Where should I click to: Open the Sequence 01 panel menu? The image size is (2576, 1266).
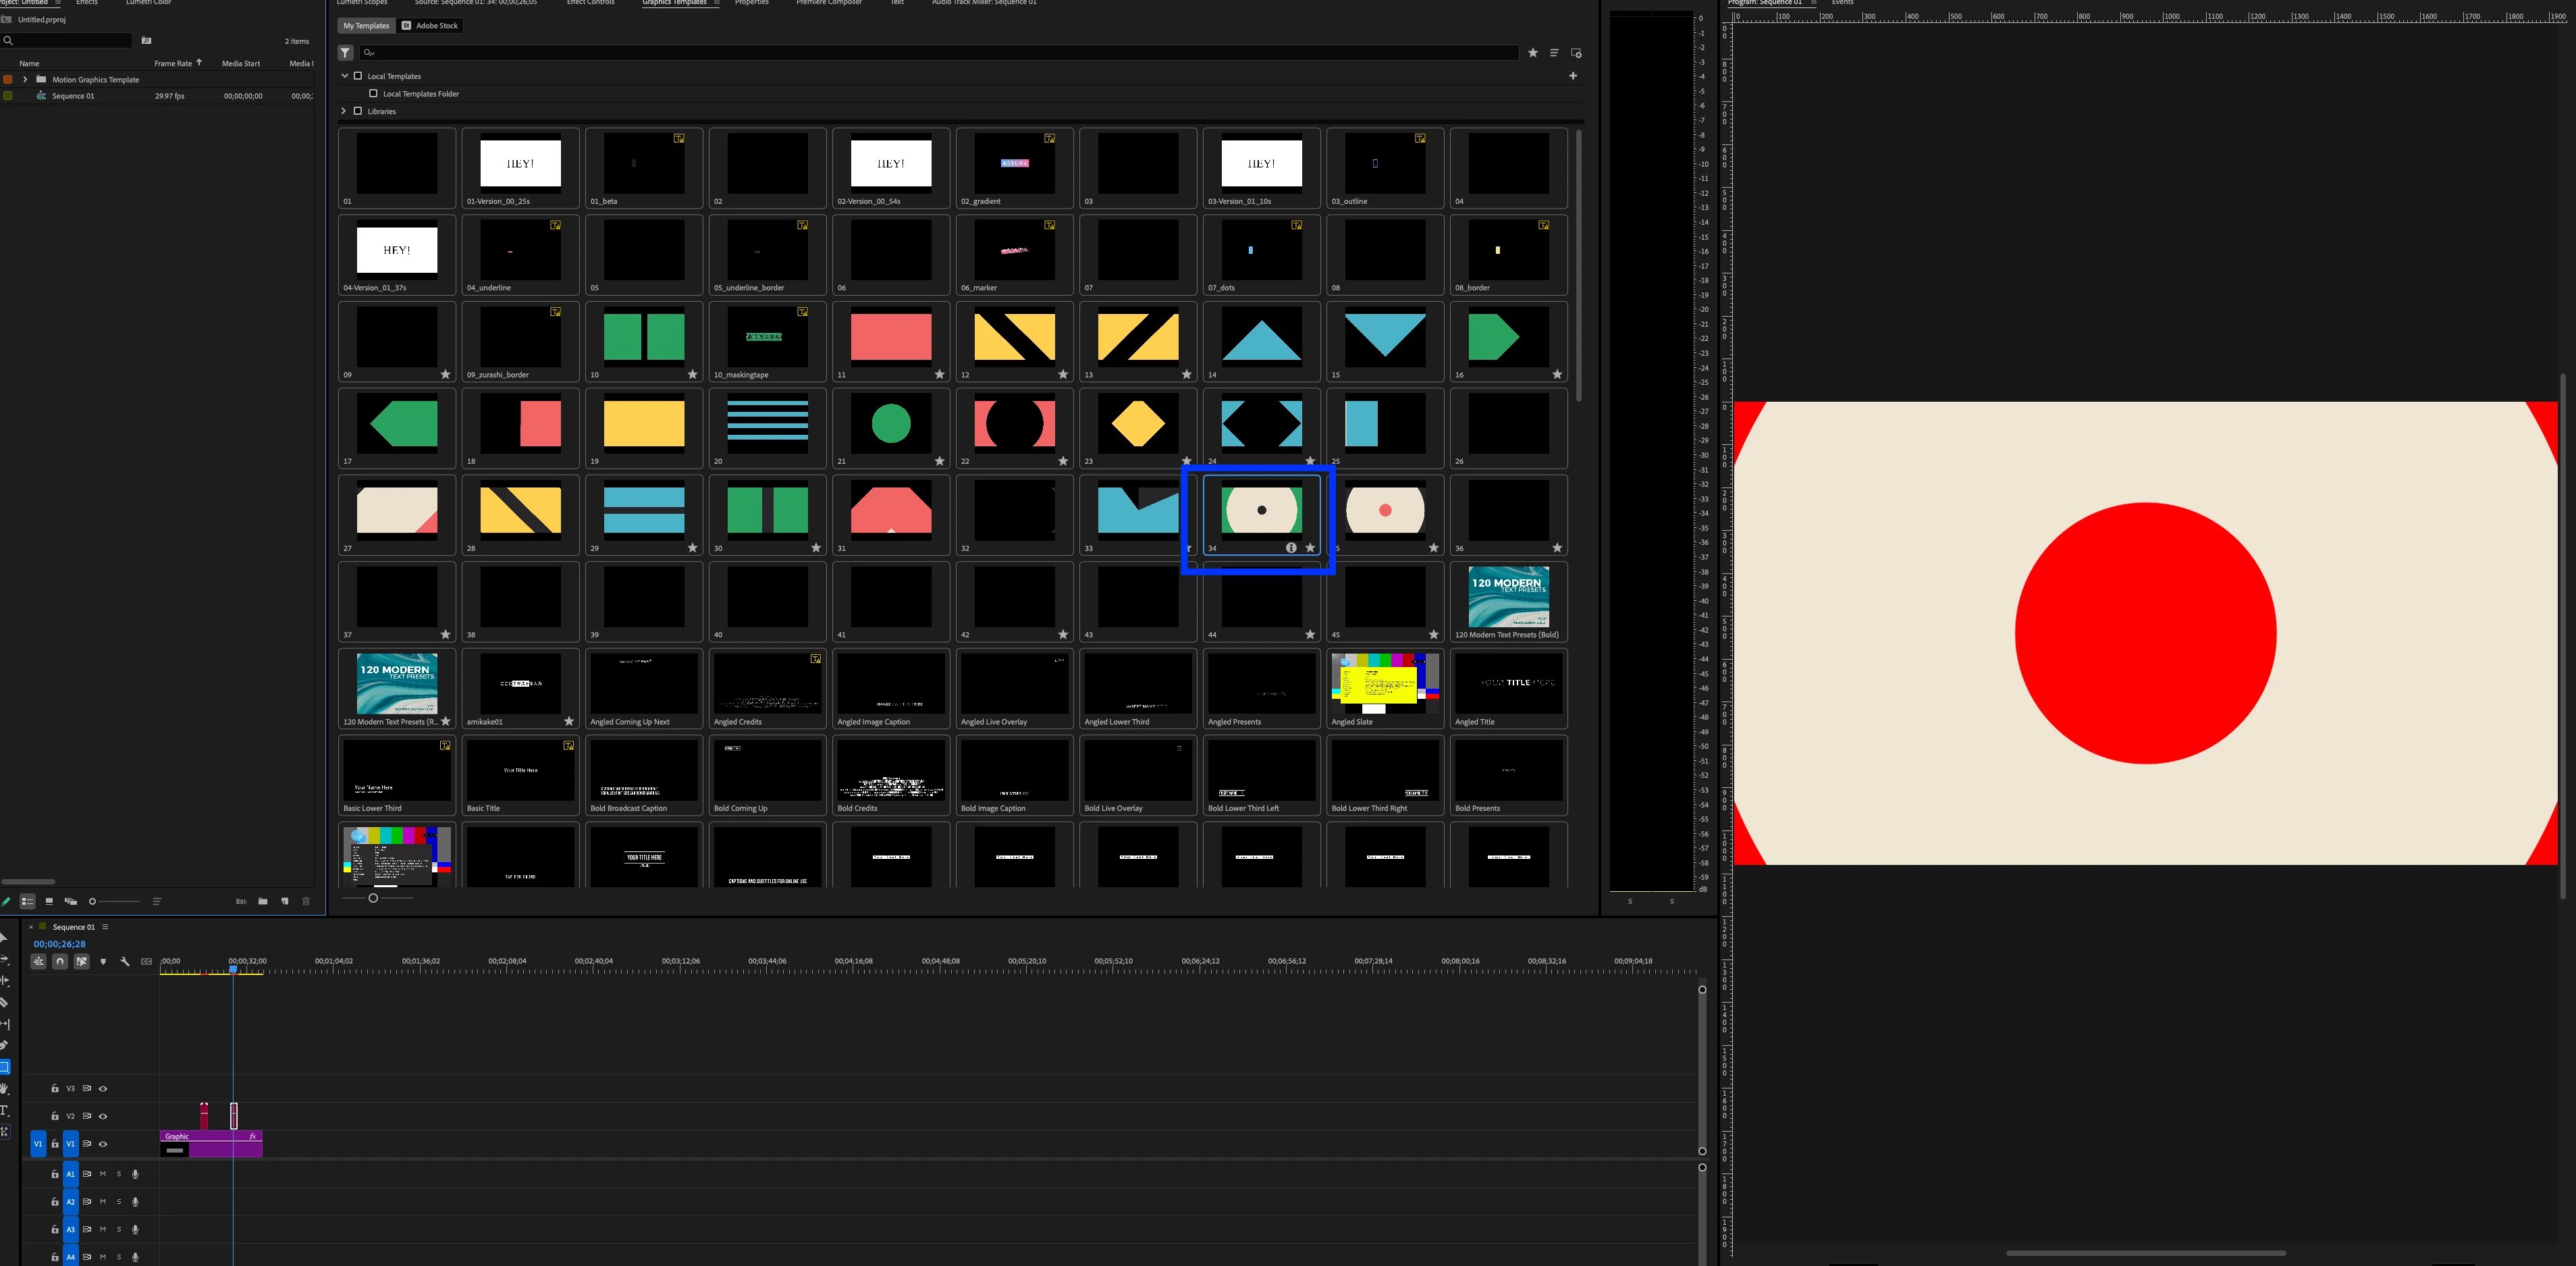tap(105, 927)
